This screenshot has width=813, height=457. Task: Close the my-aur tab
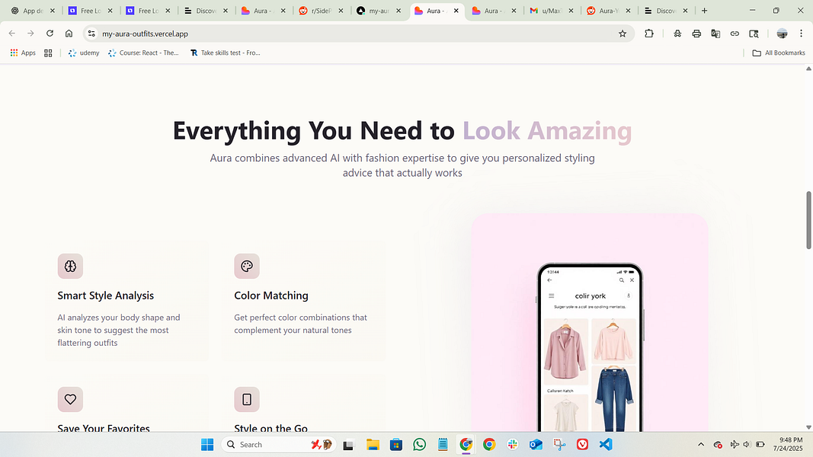click(x=398, y=11)
